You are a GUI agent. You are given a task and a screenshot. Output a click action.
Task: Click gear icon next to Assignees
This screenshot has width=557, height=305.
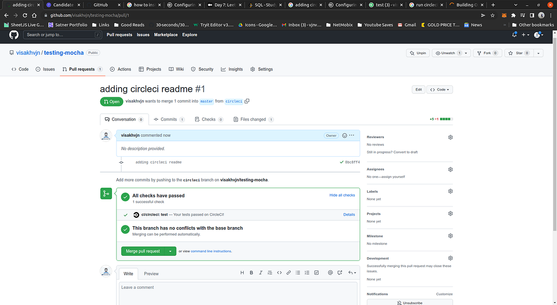tap(450, 169)
